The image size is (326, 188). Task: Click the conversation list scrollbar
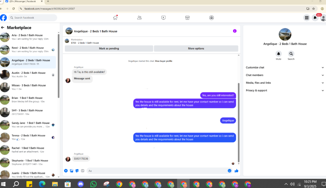coord(58,66)
